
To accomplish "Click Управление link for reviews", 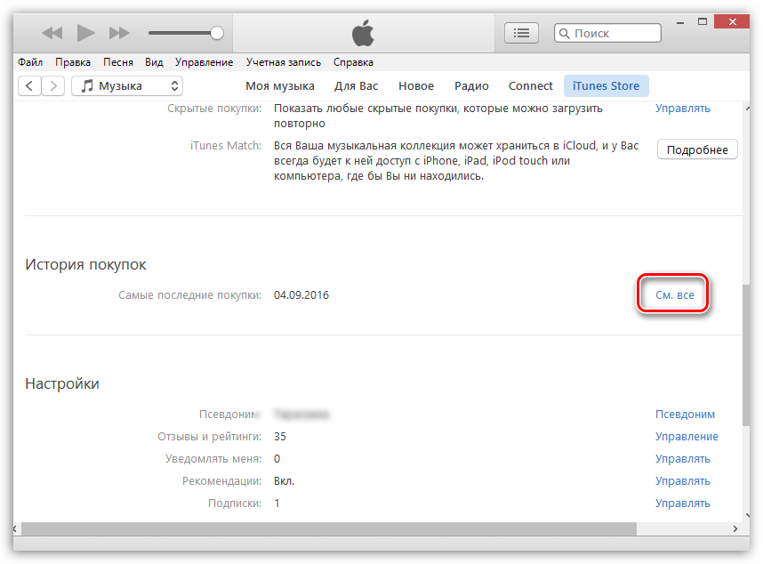I will pyautogui.click(x=687, y=437).
